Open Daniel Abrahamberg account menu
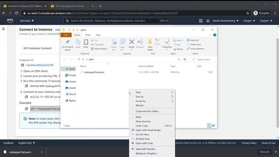The width and height of the screenshot is (279, 157). click(x=226, y=21)
